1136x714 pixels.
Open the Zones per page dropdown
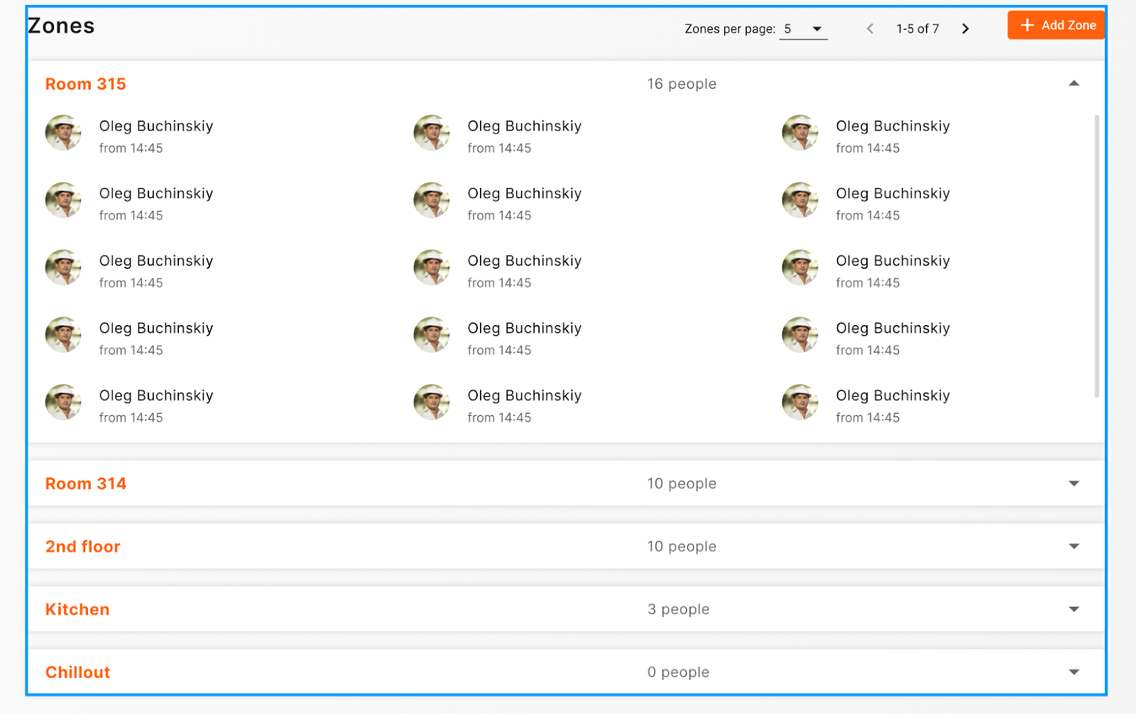(803, 29)
